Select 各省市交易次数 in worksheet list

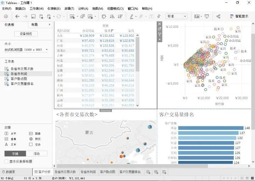coord(22,69)
